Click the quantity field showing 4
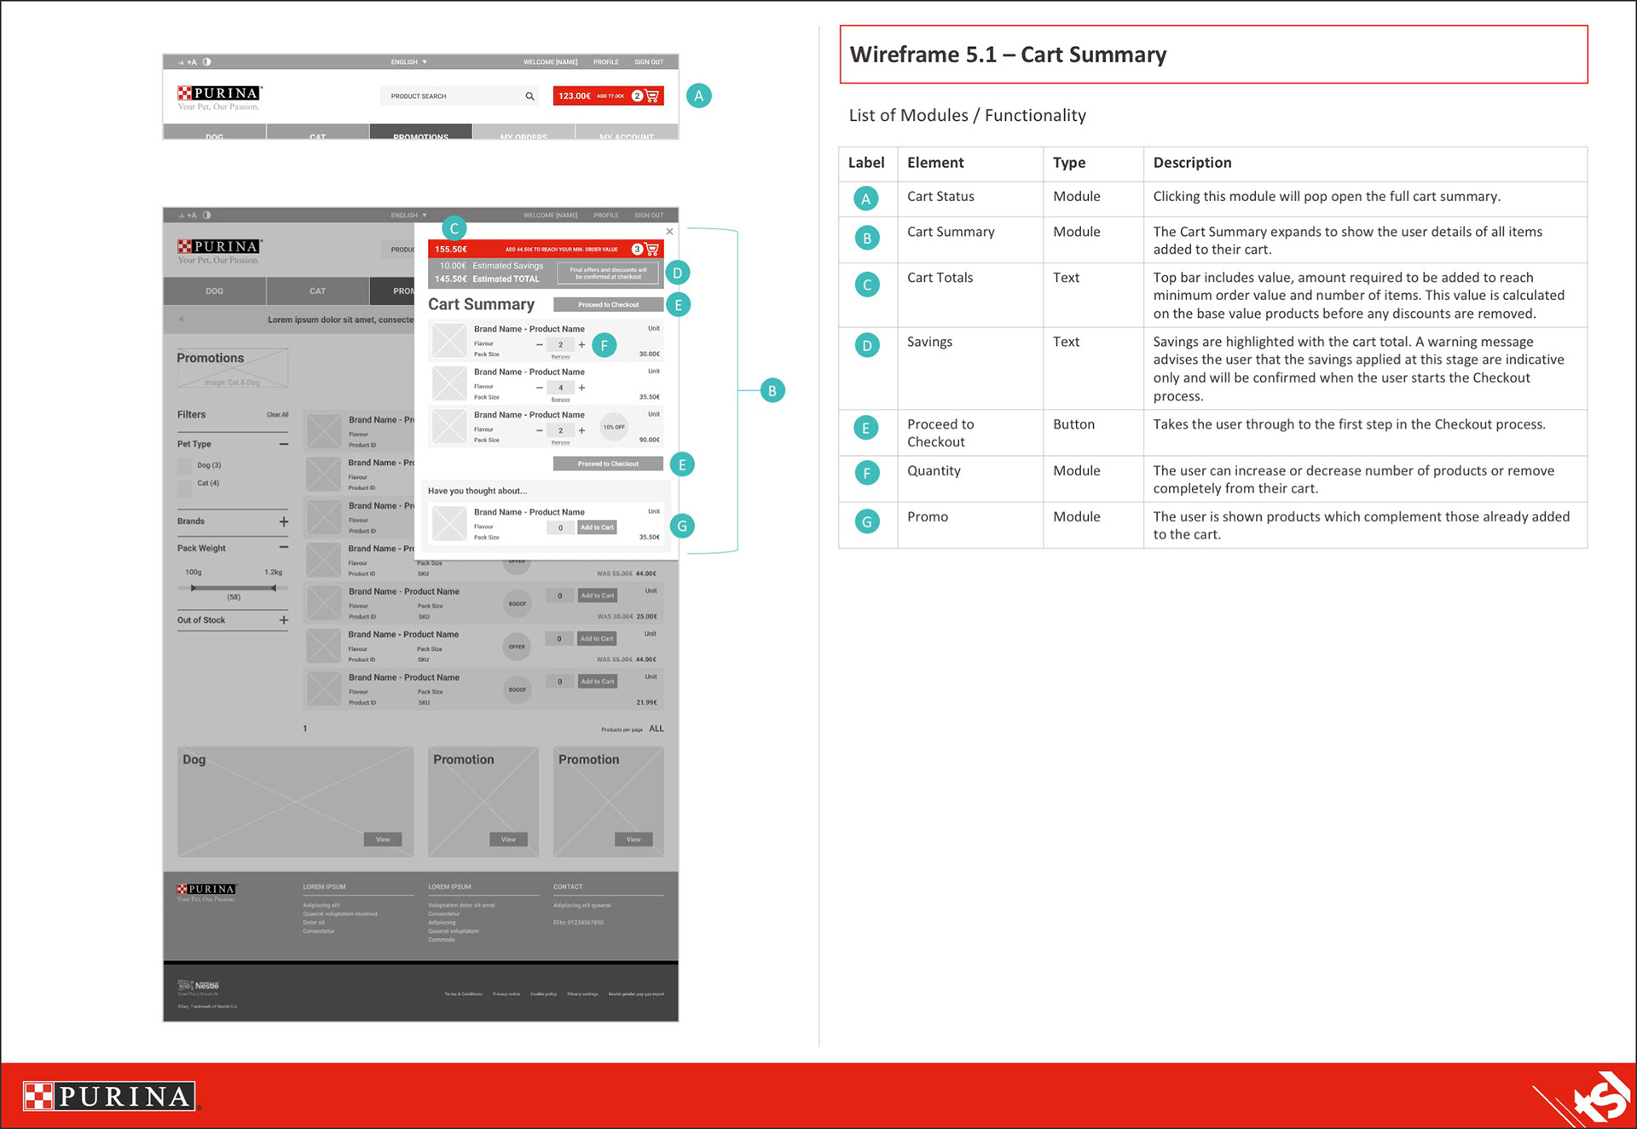 pos(560,388)
